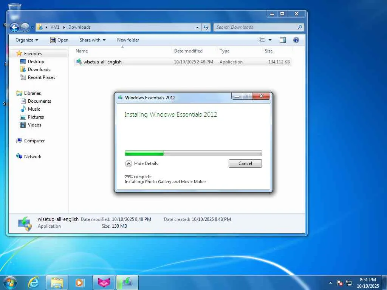Click the installation progress bar
The image size is (387, 290).
(x=193, y=153)
